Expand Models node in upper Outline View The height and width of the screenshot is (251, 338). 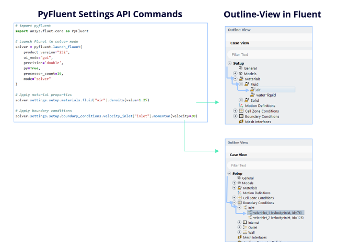pos(235,74)
